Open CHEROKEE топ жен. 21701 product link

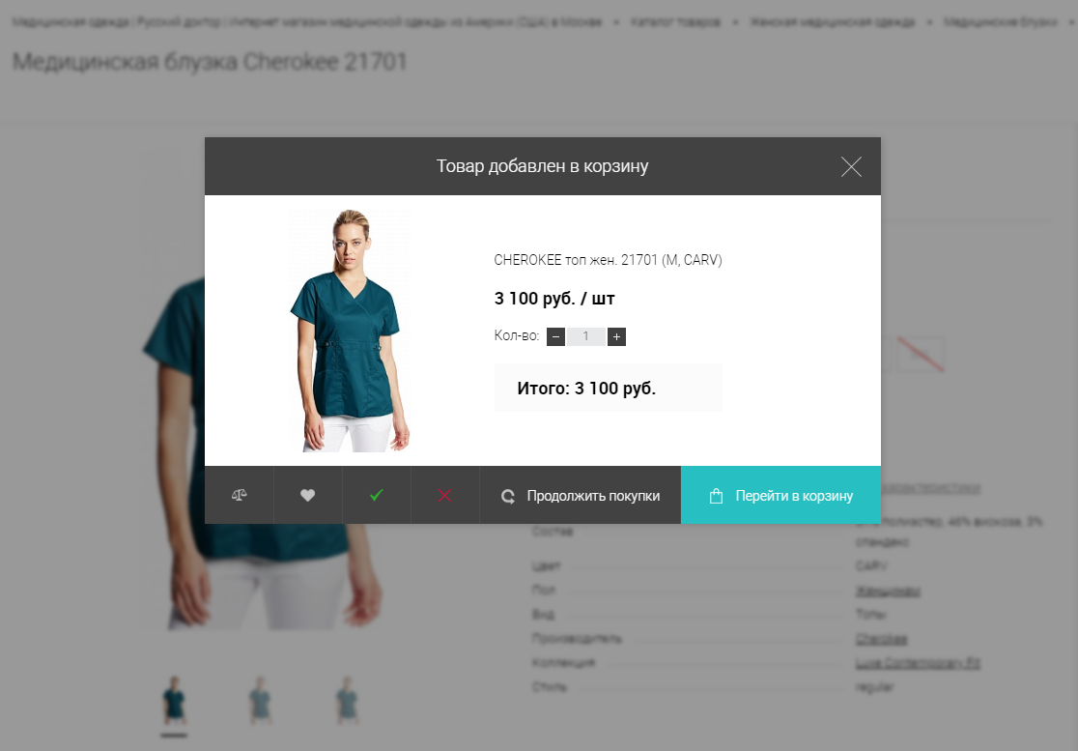click(x=608, y=260)
